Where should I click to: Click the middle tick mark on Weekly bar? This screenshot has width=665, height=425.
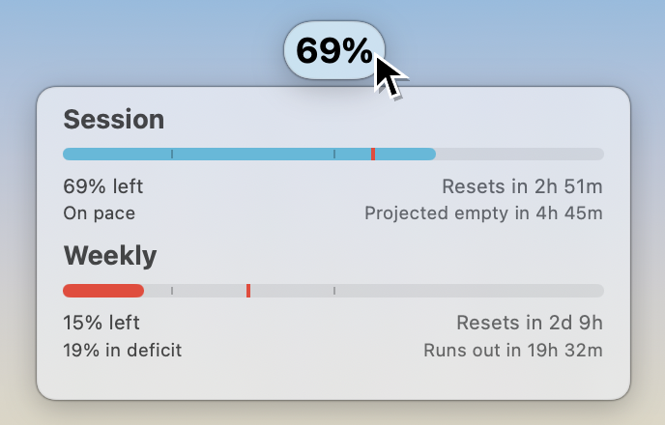click(x=334, y=291)
